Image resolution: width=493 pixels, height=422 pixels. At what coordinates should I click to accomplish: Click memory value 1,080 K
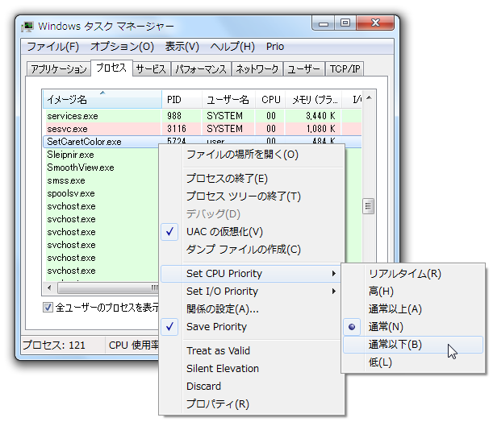(320, 129)
